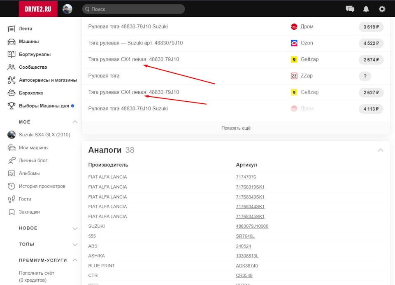Image resolution: width=395 pixels, height=285 pixels.
Task: Click the Выборы Машины дня trophy icon
Action: pyautogui.click(x=12, y=106)
